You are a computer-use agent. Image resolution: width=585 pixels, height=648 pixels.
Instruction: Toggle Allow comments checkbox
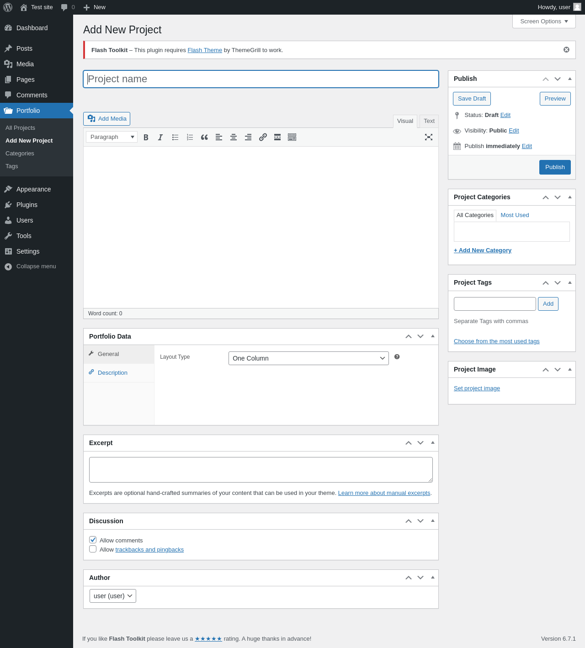93,540
